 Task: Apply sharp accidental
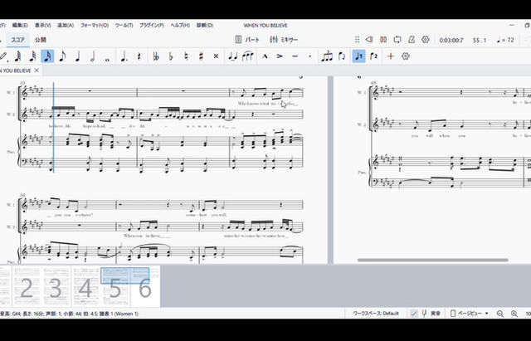tap(201, 56)
